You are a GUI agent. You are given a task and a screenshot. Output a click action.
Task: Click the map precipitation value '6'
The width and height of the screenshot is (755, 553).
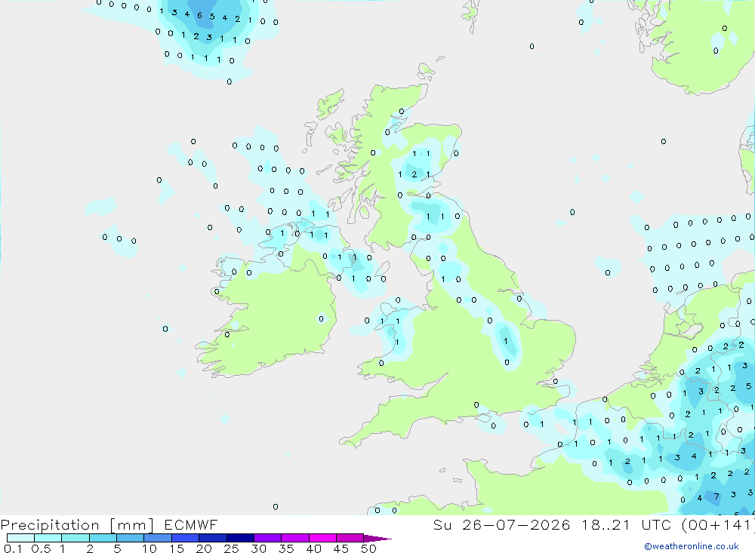(x=199, y=15)
